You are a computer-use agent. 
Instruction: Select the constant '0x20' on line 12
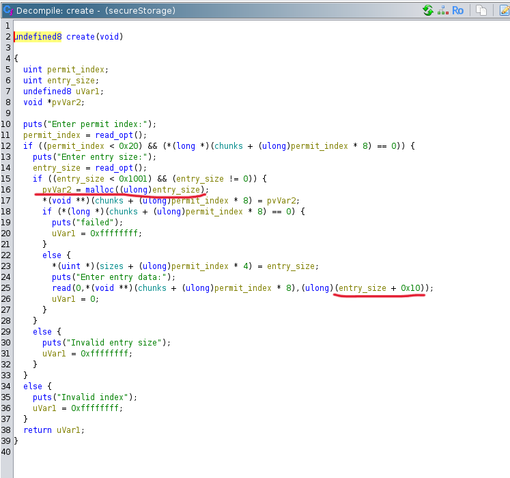pos(128,146)
